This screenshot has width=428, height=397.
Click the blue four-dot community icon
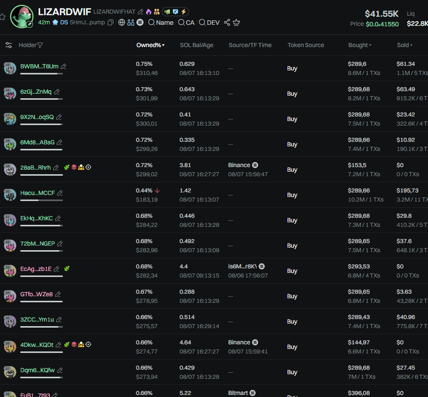click(x=131, y=22)
